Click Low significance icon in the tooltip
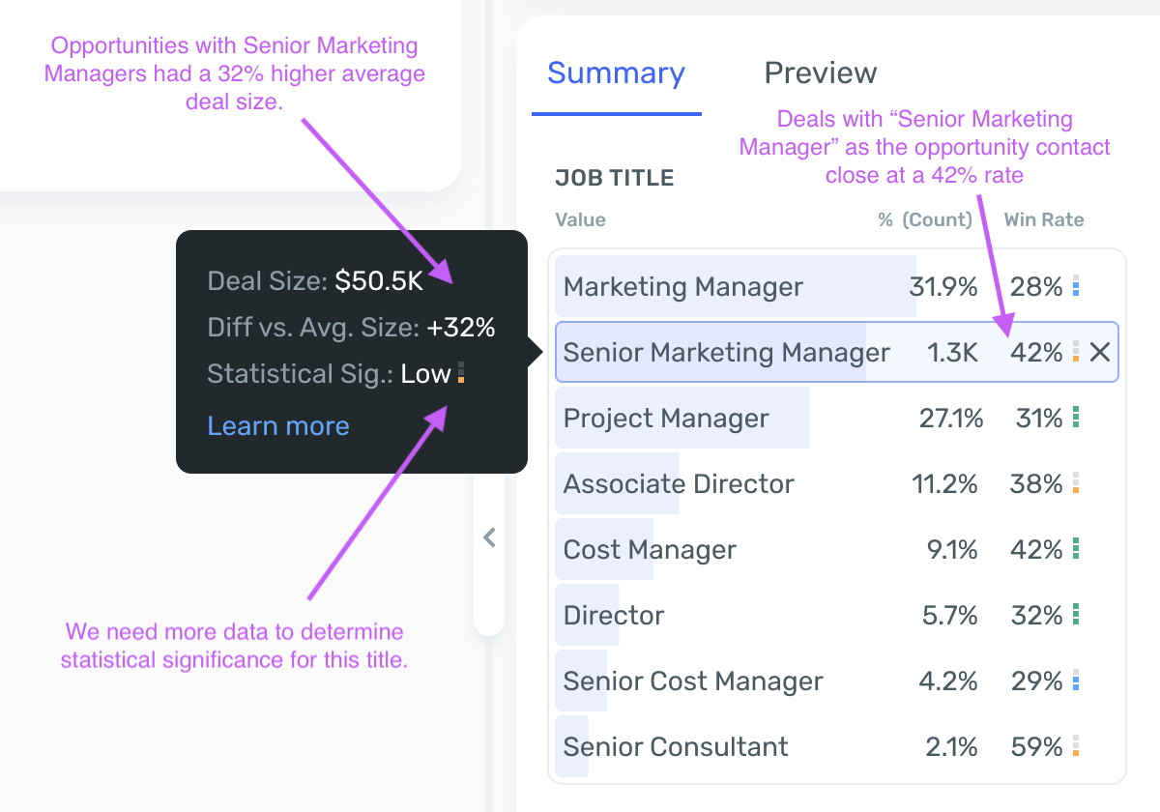 [461, 373]
